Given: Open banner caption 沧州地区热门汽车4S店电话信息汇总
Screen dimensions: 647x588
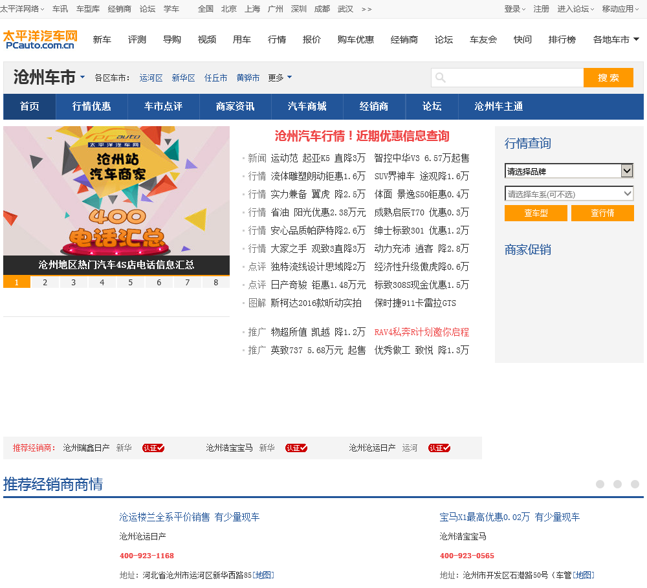Looking at the screenshot, I should 116,265.
